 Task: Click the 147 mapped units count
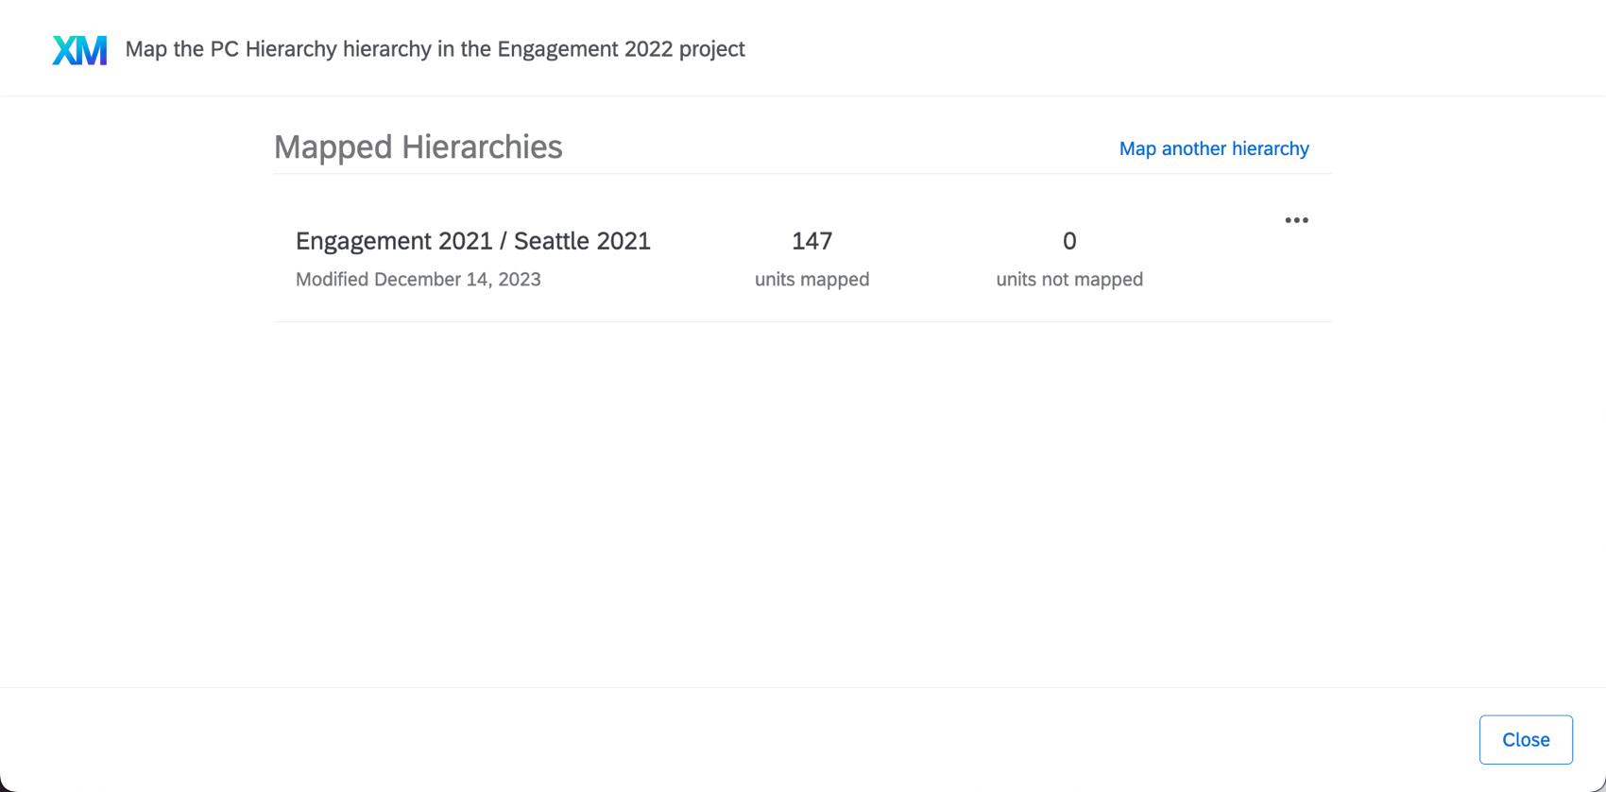[x=812, y=241]
